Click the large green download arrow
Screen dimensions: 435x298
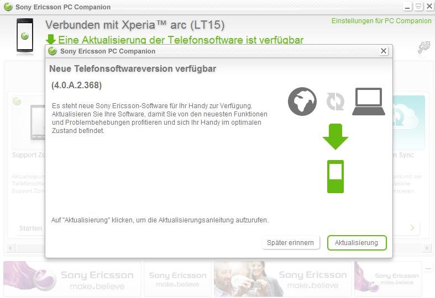336,137
